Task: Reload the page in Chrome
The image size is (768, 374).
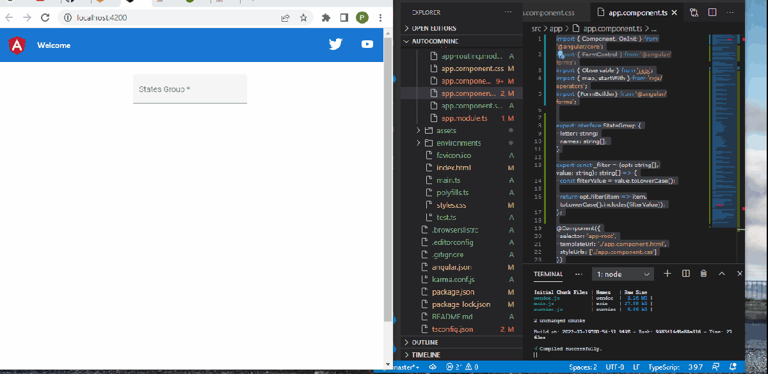Action: pos(45,19)
